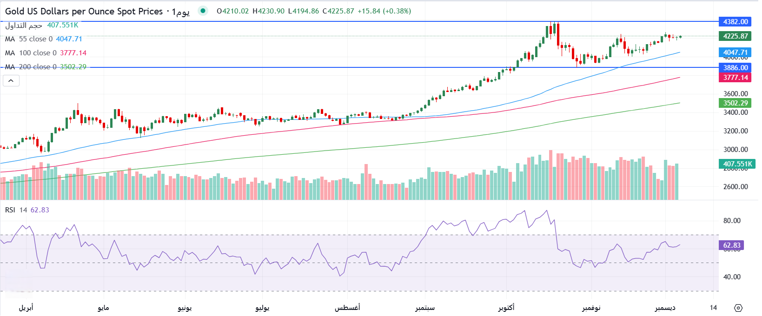This screenshot has height=316, width=762.
Task: Click the blue 4047.71 MA price label
Action: tap(735, 53)
